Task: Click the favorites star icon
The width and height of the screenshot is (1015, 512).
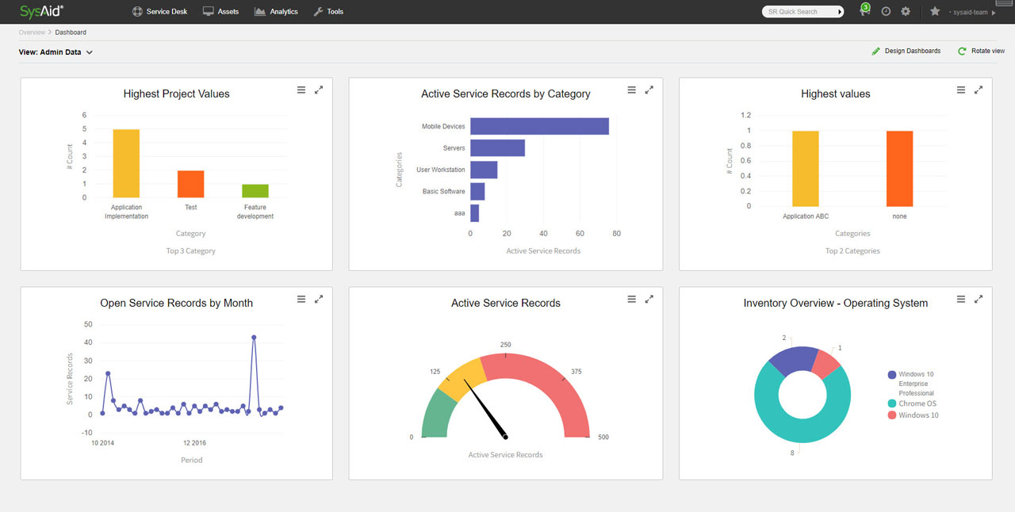Action: [935, 12]
